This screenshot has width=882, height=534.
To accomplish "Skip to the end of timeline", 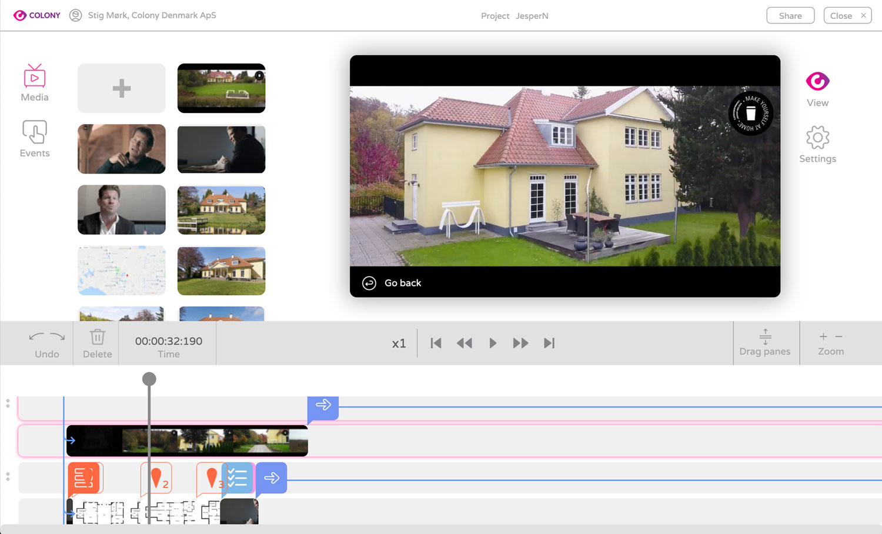I will click(549, 343).
